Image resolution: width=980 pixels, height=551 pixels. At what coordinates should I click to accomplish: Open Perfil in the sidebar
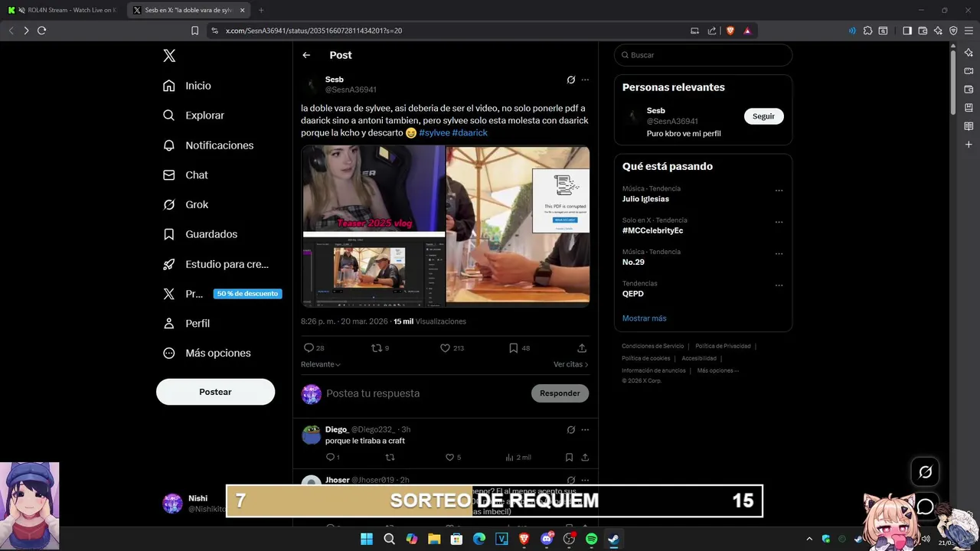(186, 324)
